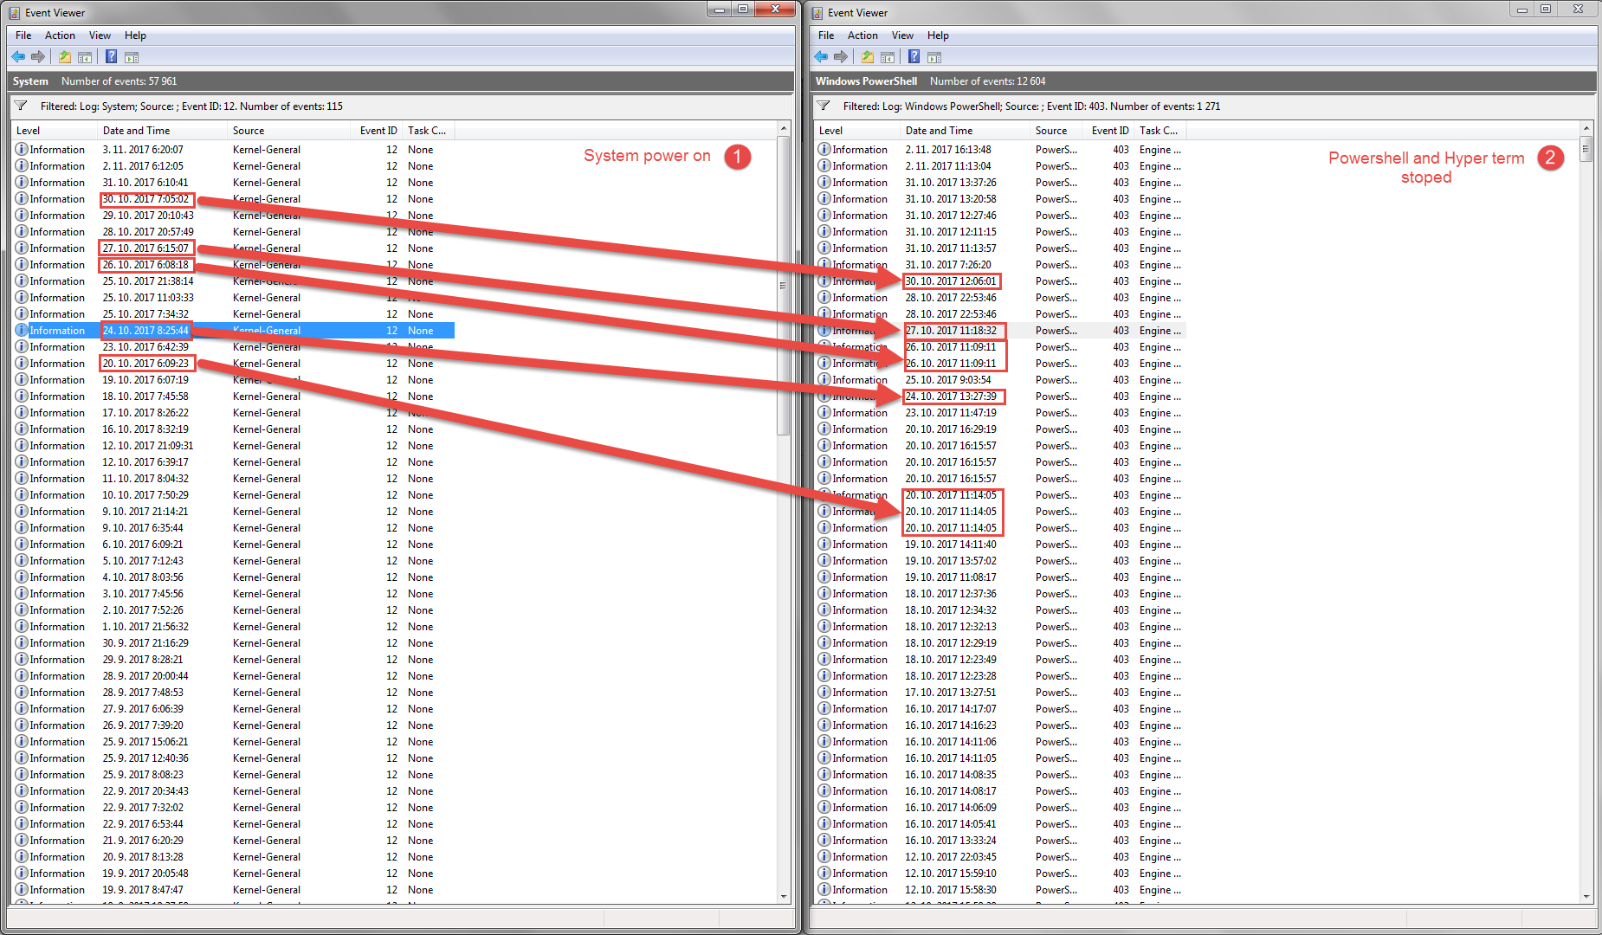Sort by Level column in System log
Viewport: 1602px width, 935px height.
coord(55,131)
